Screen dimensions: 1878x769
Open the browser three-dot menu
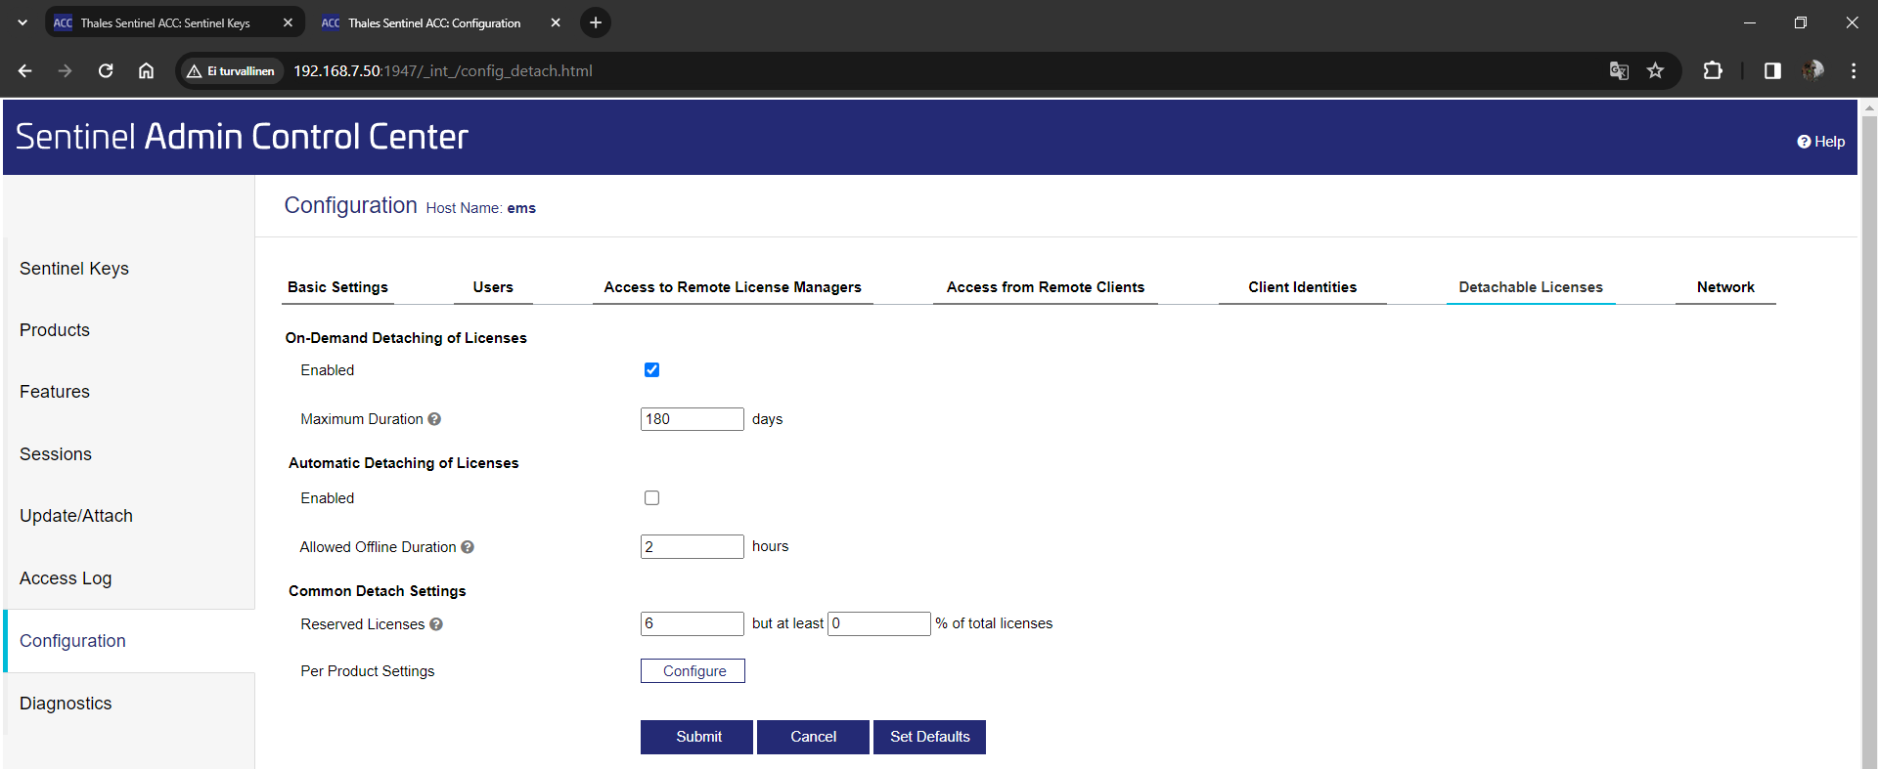click(1853, 70)
